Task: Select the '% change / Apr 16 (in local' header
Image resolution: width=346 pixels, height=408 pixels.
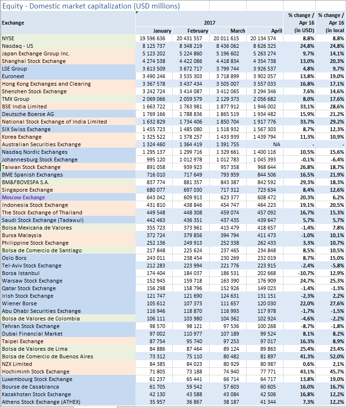Action: 331,23
